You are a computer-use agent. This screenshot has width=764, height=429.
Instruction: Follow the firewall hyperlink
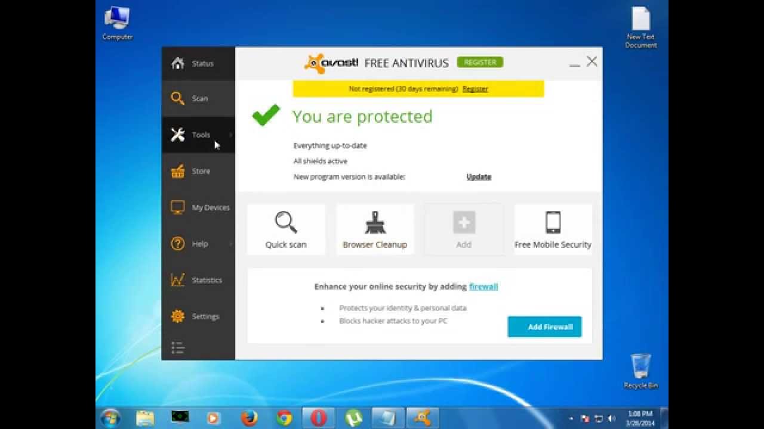pyautogui.click(x=483, y=287)
